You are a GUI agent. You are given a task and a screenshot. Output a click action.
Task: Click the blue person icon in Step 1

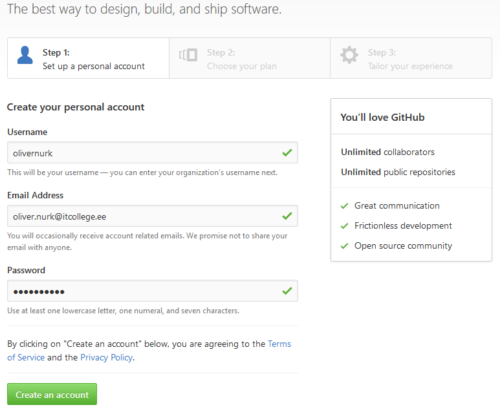tap(25, 55)
